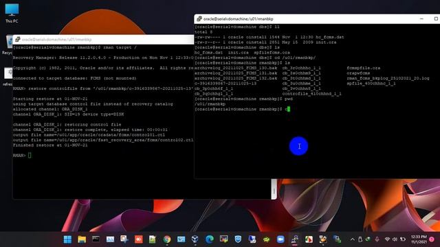440x247 pixels.
Task: Open the blue shield icon in taskbar
Action: tap(238, 239)
